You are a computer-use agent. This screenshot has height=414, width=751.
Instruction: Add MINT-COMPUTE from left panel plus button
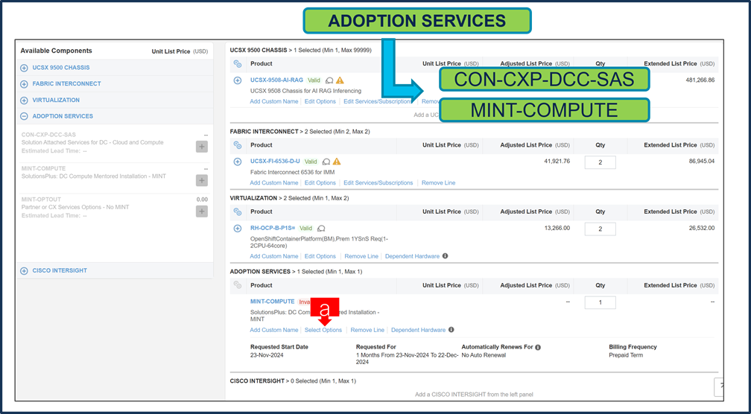[202, 180]
